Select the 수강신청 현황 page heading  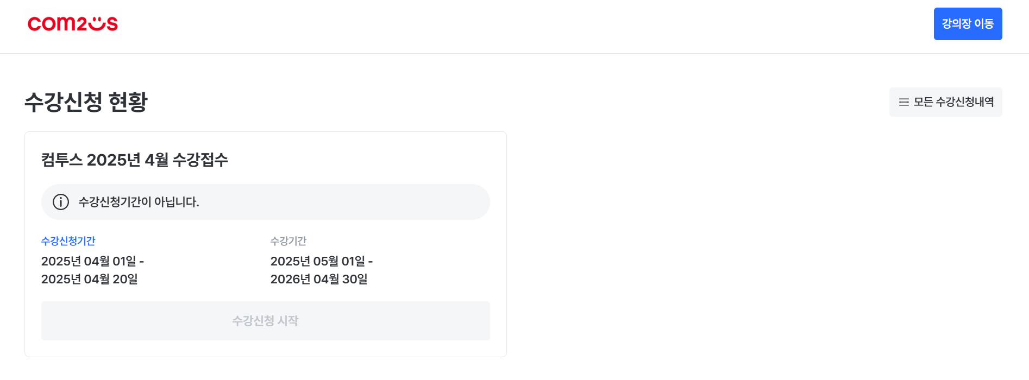[x=86, y=102]
